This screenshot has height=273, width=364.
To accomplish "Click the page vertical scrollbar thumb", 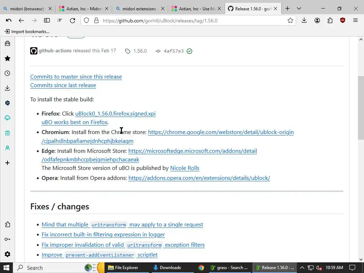I will 361,108.
